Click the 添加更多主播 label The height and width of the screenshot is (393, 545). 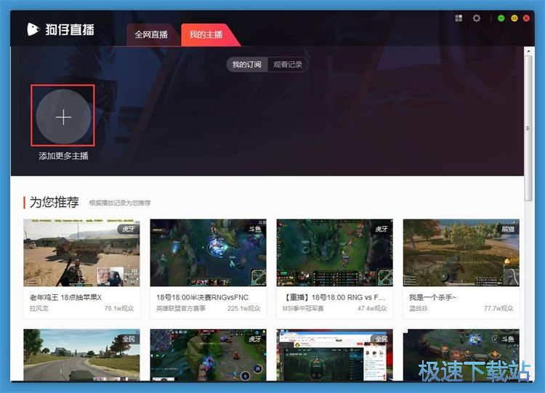[63, 155]
